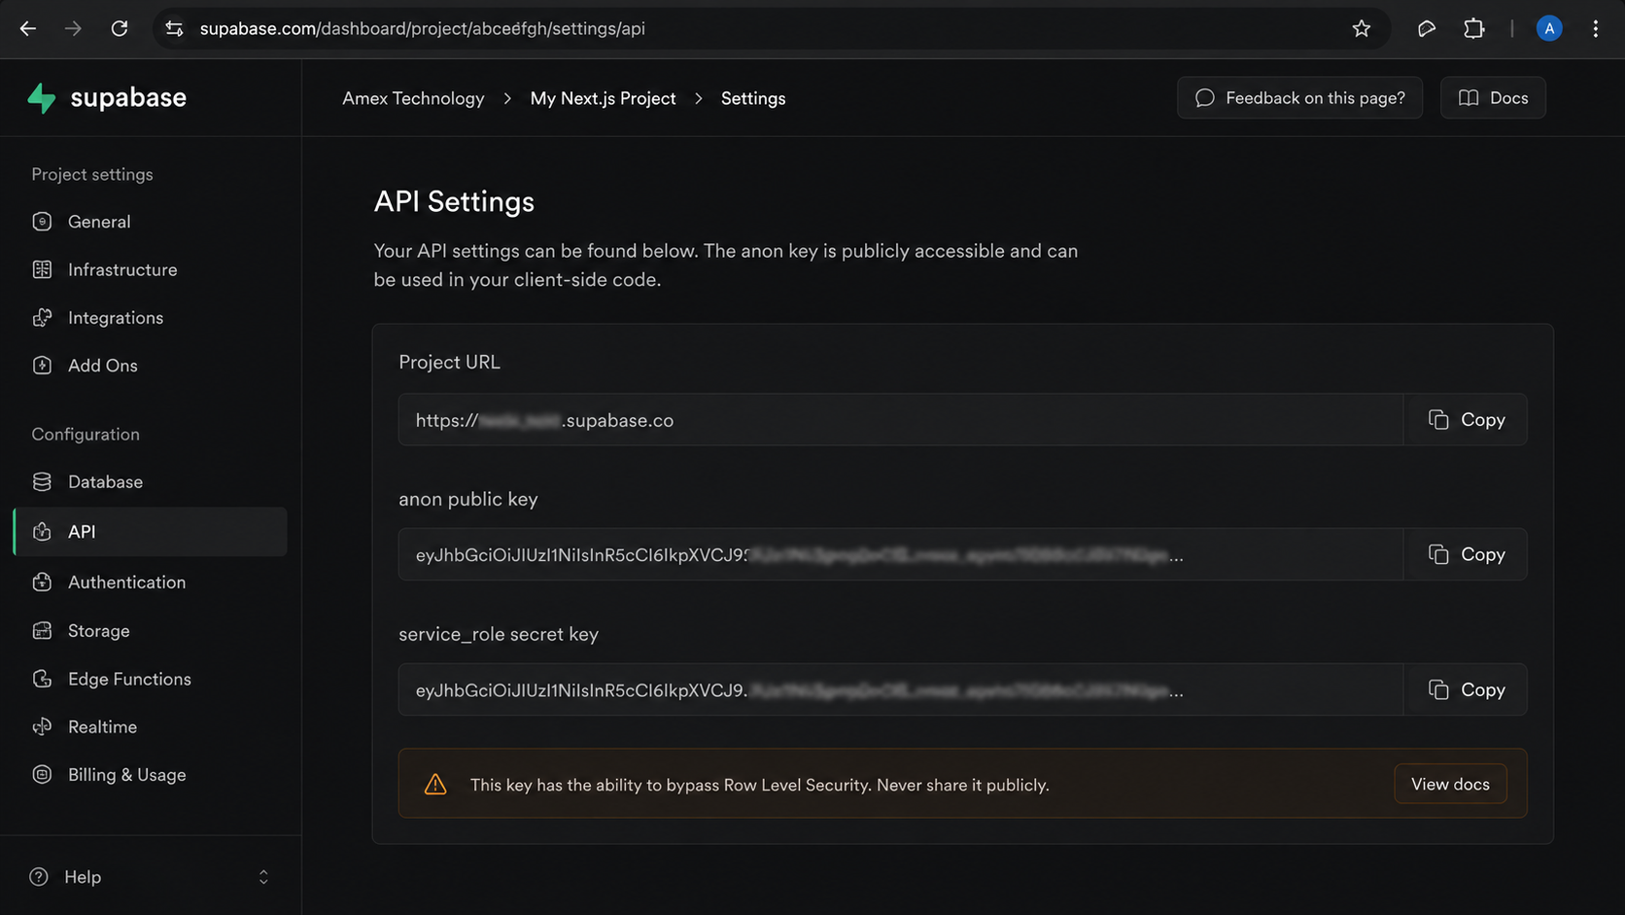The width and height of the screenshot is (1625, 915).
Task: Open General in Project settings
Action: [150, 222]
